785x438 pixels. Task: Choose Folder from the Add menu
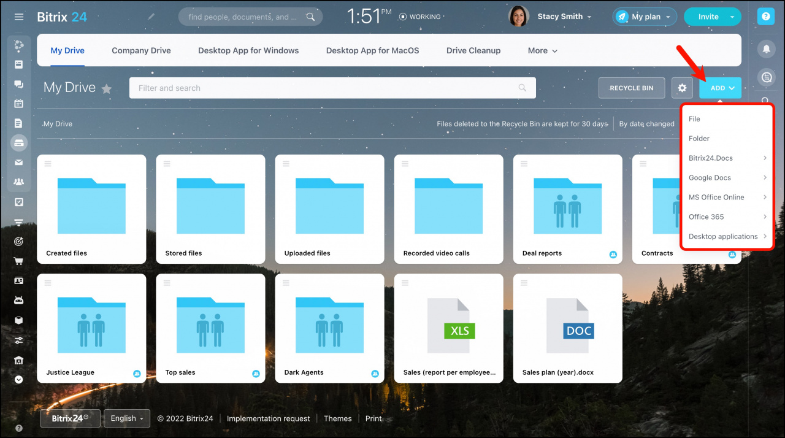pos(727,139)
